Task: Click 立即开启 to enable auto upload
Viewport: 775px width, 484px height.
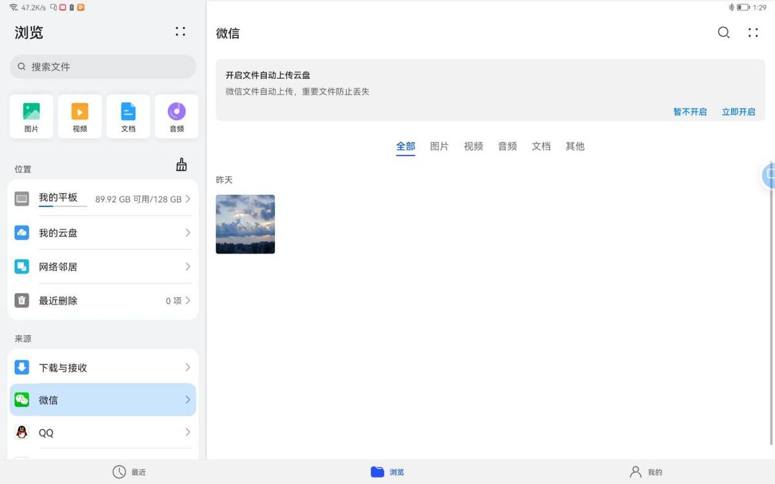Action: pyautogui.click(x=738, y=111)
